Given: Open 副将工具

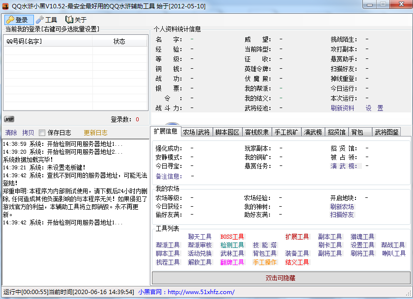Looking at the screenshot, I should tap(330, 253).
